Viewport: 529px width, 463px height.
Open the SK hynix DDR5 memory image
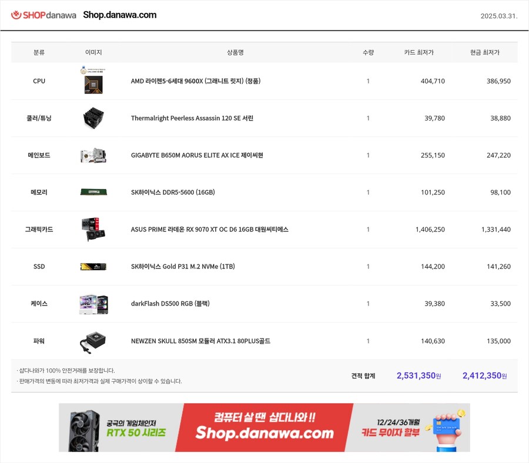tap(93, 192)
